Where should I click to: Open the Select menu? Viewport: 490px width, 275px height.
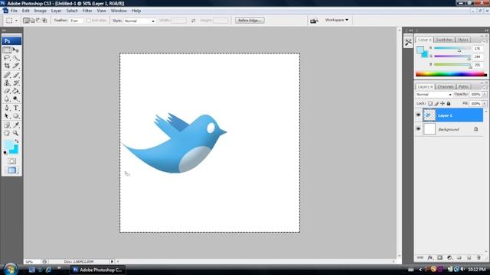pyautogui.click(x=71, y=11)
